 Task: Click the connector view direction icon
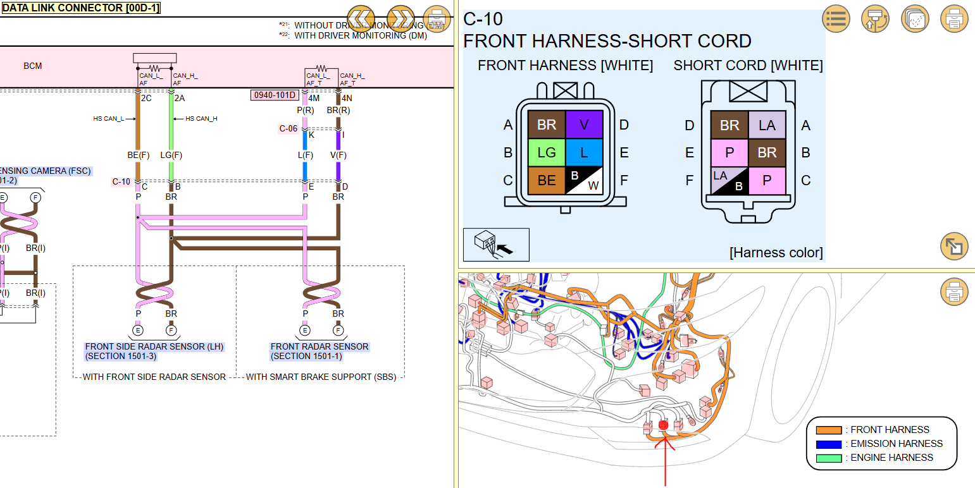[496, 245]
